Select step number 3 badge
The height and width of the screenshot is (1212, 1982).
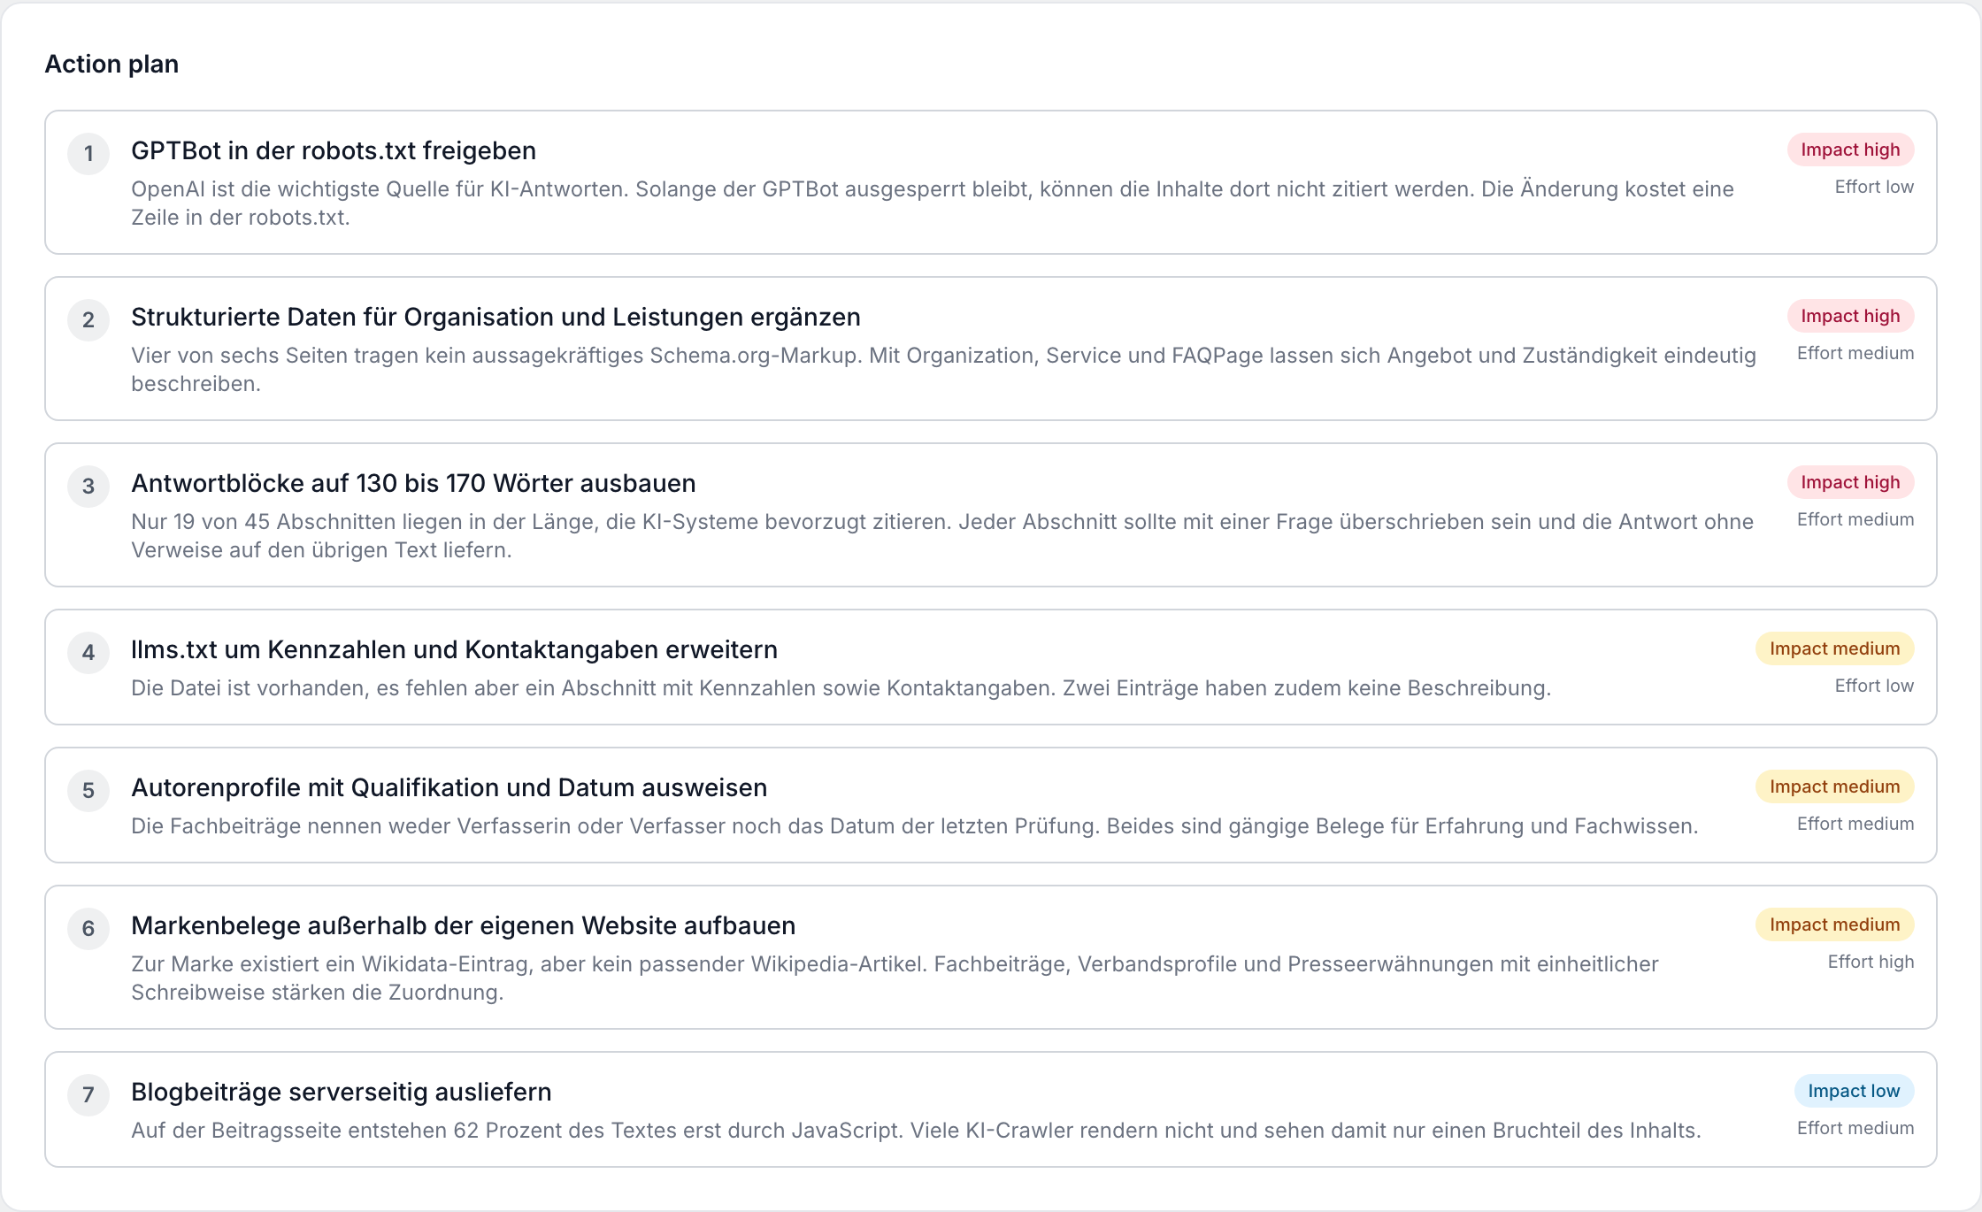pos(88,487)
